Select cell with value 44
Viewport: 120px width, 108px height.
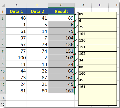(16, 71)
